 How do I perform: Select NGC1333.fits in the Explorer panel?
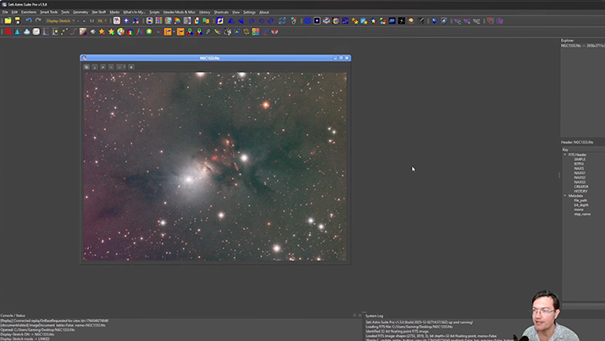(583, 46)
